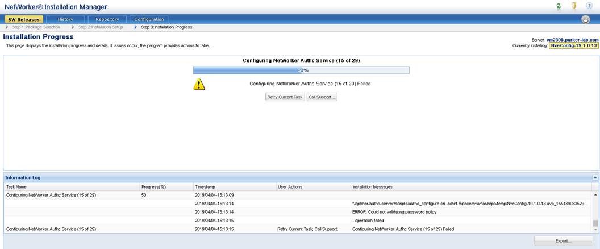Click the User Actions column header
Screen dimensions: 600x249
[313, 187]
